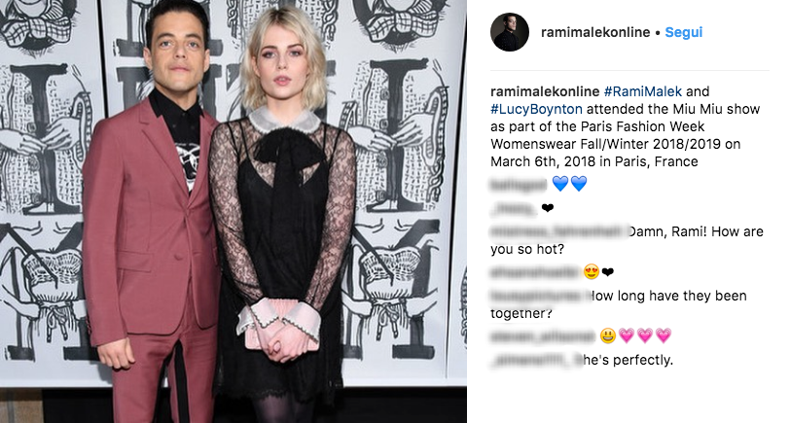Open blurred commenter beside heart-eyes emoji
The image size is (790, 423).
(x=535, y=272)
